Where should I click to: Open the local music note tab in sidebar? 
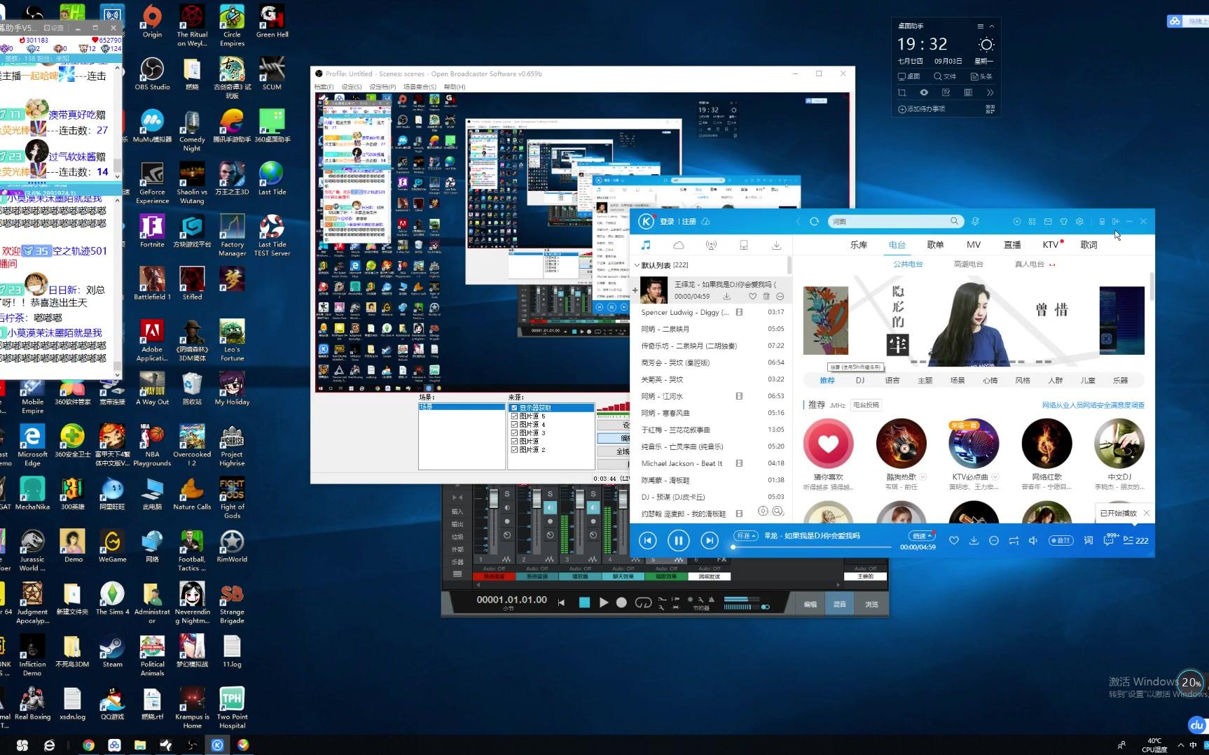[646, 245]
